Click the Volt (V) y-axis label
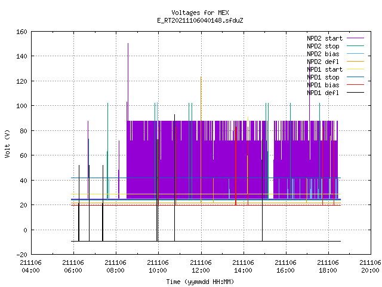 (7, 143)
